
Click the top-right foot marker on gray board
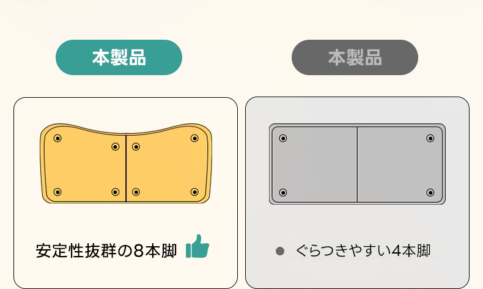pyautogui.click(x=430, y=138)
